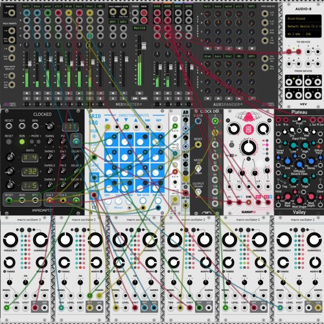
Task: Click the MAIN L output jack on MixMaster
Action: (144, 13)
